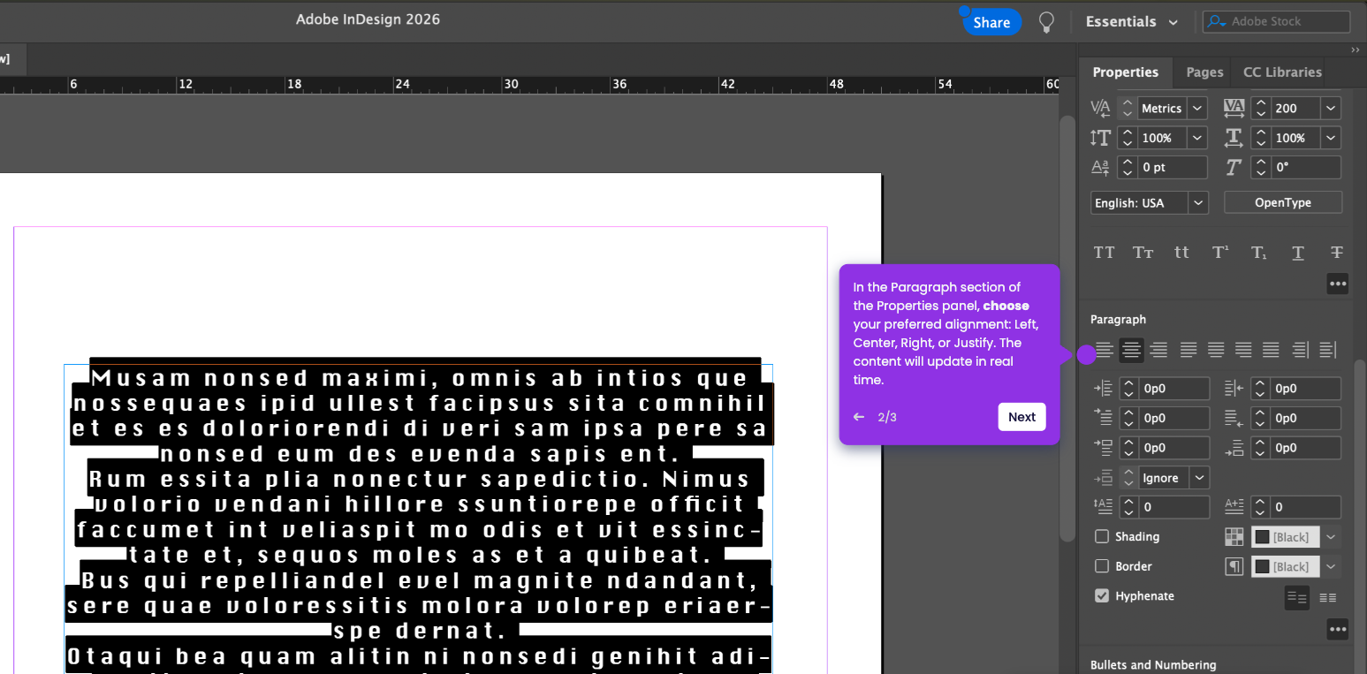Click the Kerning icon
Screen dimensions: 1367x674
coord(1100,108)
